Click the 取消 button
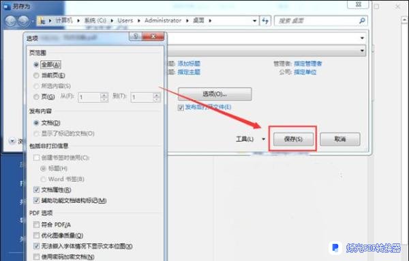 pyautogui.click(x=340, y=139)
